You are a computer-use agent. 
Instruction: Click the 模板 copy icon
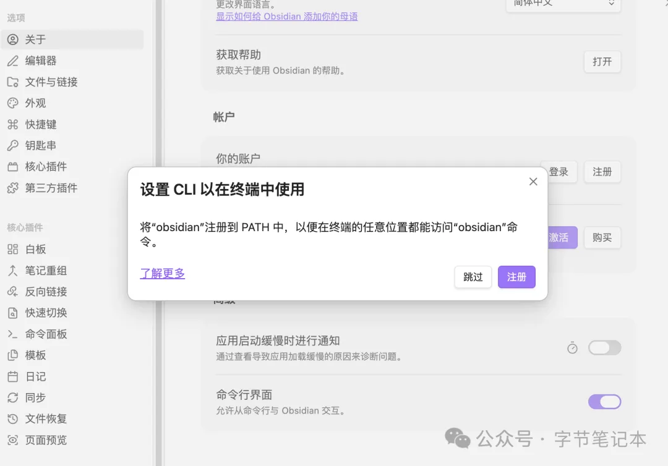[13, 355]
